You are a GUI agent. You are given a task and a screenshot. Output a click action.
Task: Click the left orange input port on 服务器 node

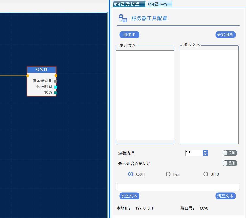coord(28,76)
